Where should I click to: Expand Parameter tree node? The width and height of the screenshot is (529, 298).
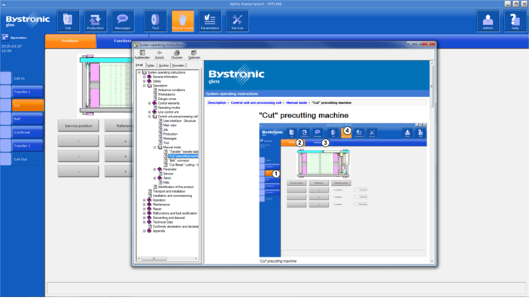155,169
